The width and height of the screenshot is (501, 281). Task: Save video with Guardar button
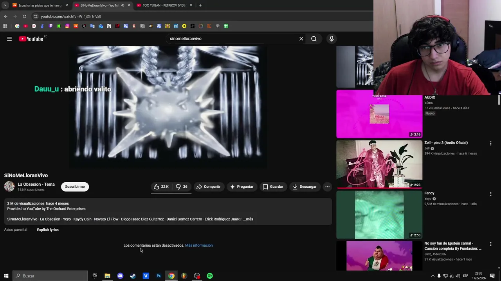point(273,187)
